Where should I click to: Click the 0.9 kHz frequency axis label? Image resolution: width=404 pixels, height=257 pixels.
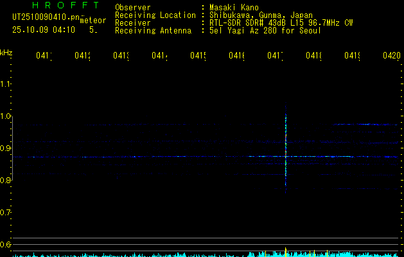[x=6, y=148]
